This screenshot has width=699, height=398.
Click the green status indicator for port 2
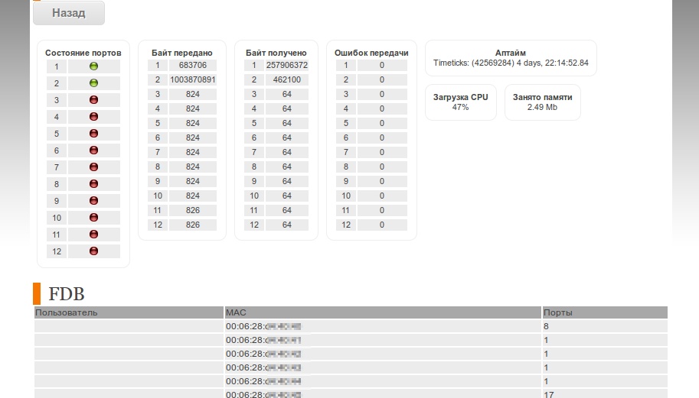(x=94, y=83)
